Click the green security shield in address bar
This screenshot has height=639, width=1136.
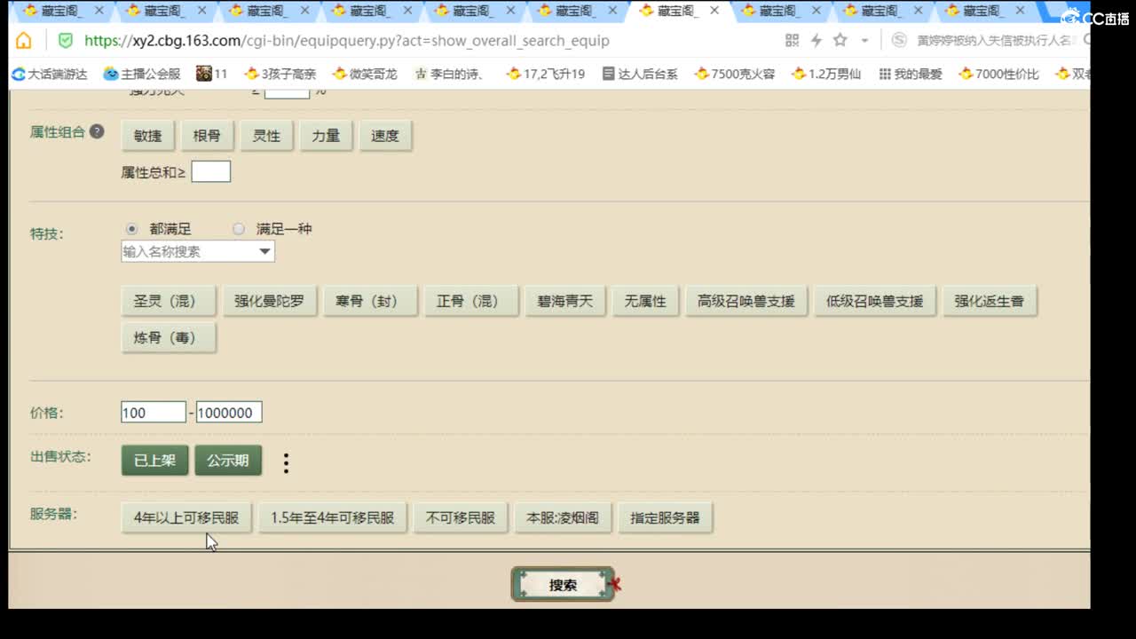point(64,41)
